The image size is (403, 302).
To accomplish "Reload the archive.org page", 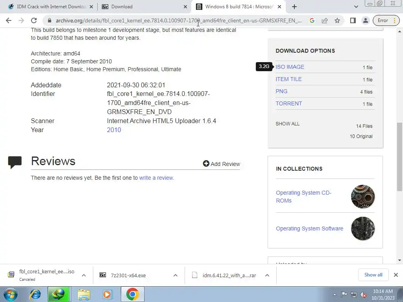I will [34, 20].
